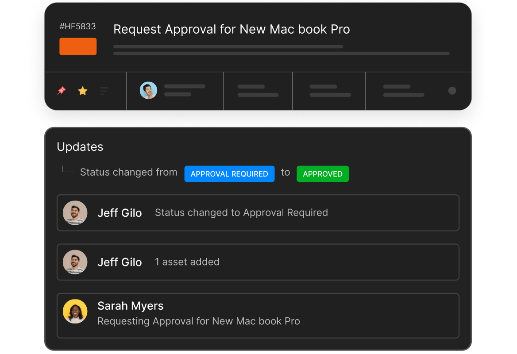Select '1 asset added' update text
The width and height of the screenshot is (517, 354).
(187, 262)
